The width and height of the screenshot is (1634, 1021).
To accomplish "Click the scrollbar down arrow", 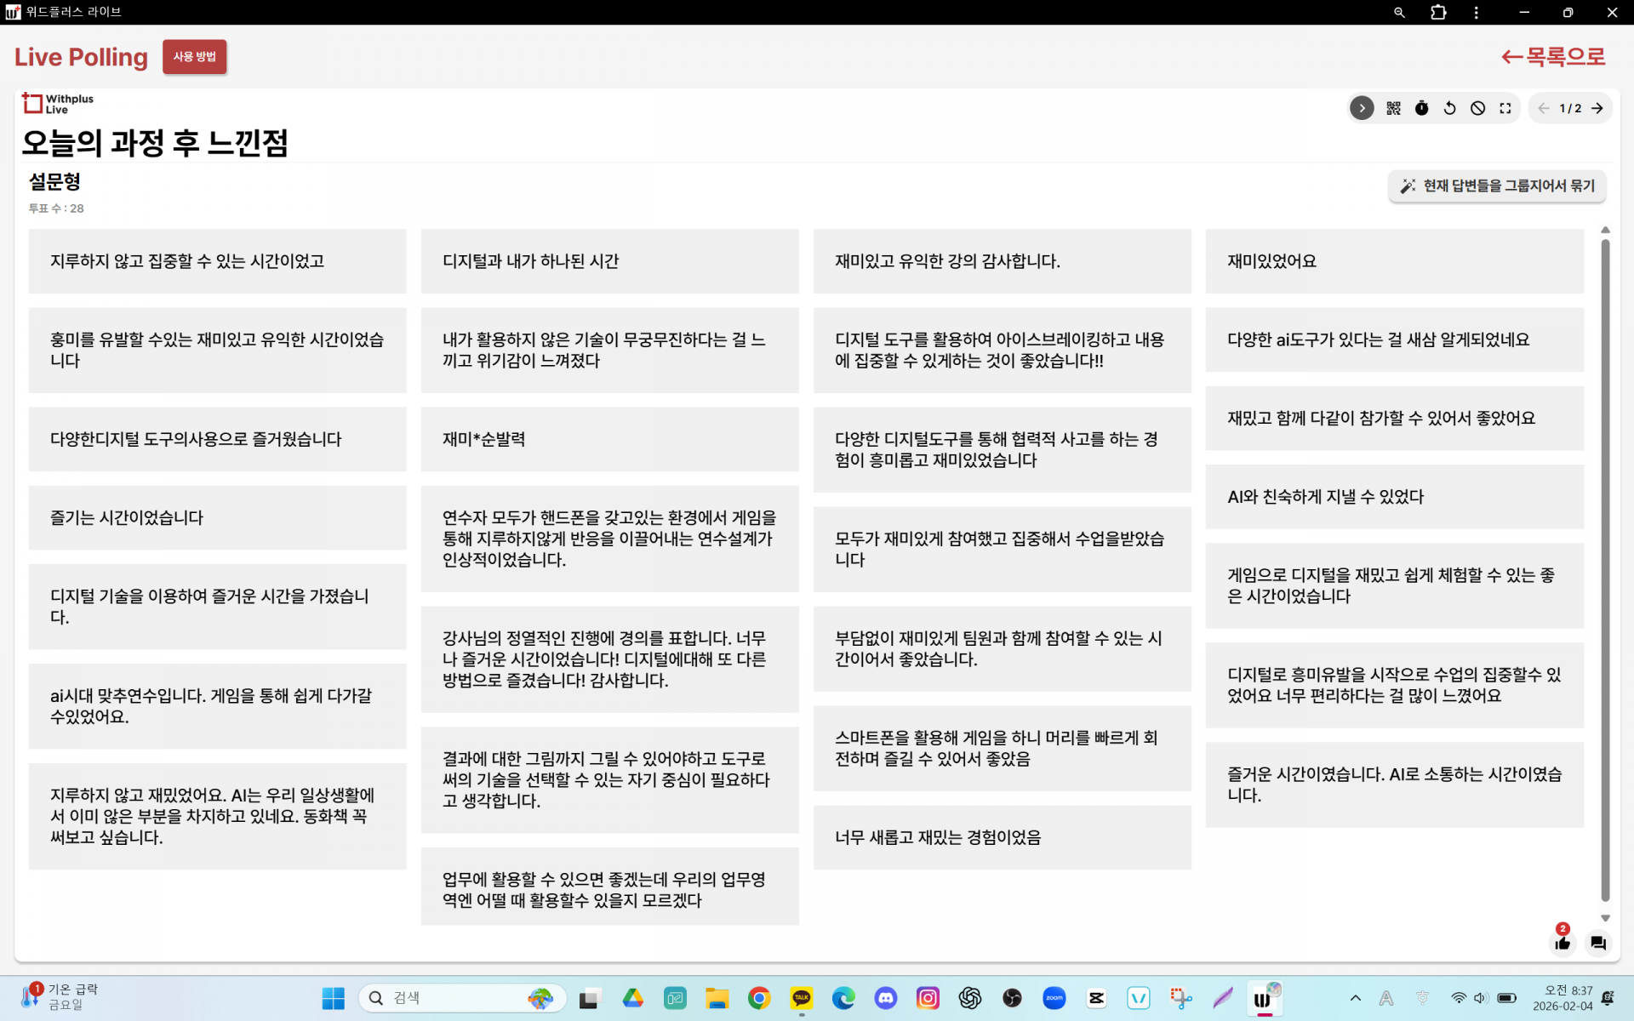I will pos(1605,918).
